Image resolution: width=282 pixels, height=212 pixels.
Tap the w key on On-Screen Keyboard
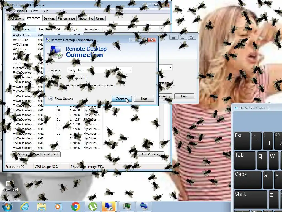click(x=274, y=160)
